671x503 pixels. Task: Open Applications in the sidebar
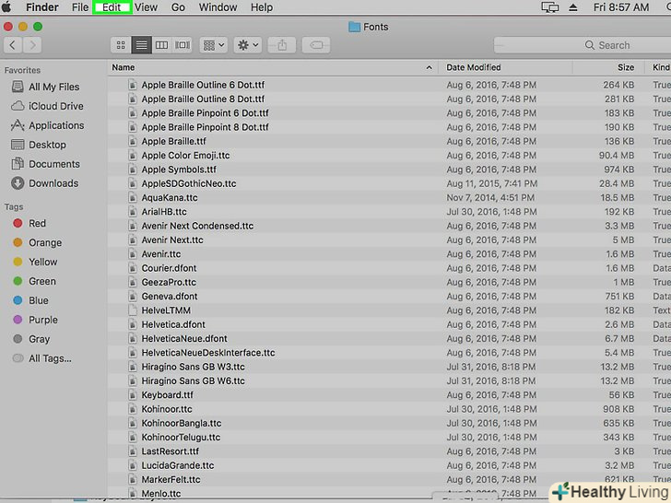click(x=55, y=125)
